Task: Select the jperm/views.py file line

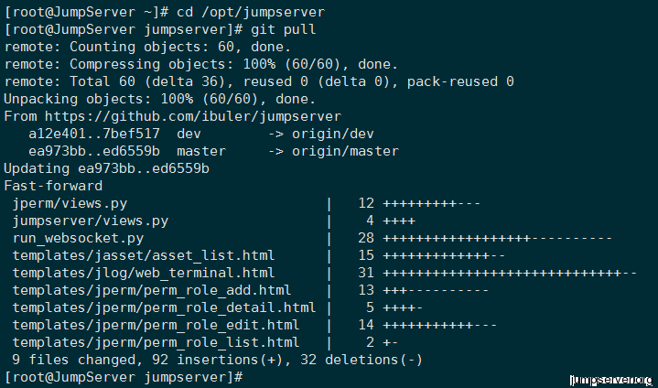Action: 70,203
